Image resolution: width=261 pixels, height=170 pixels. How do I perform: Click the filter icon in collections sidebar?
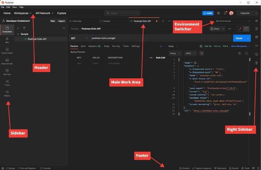tap(24, 28)
